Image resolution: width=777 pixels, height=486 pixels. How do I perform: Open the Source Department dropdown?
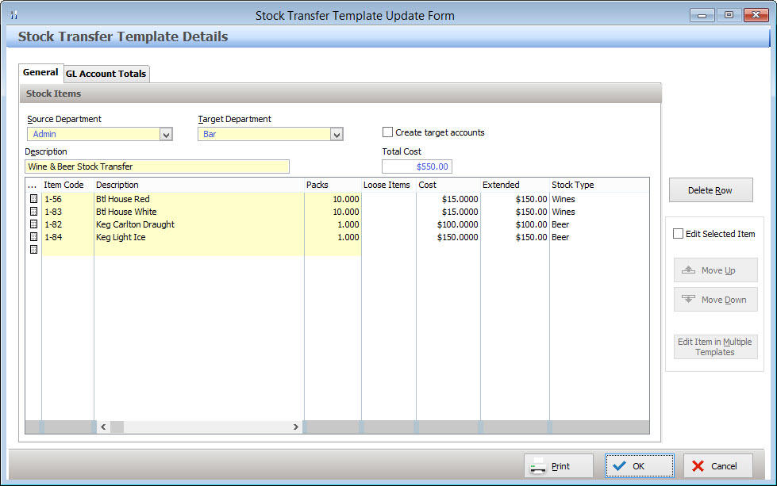click(x=166, y=134)
